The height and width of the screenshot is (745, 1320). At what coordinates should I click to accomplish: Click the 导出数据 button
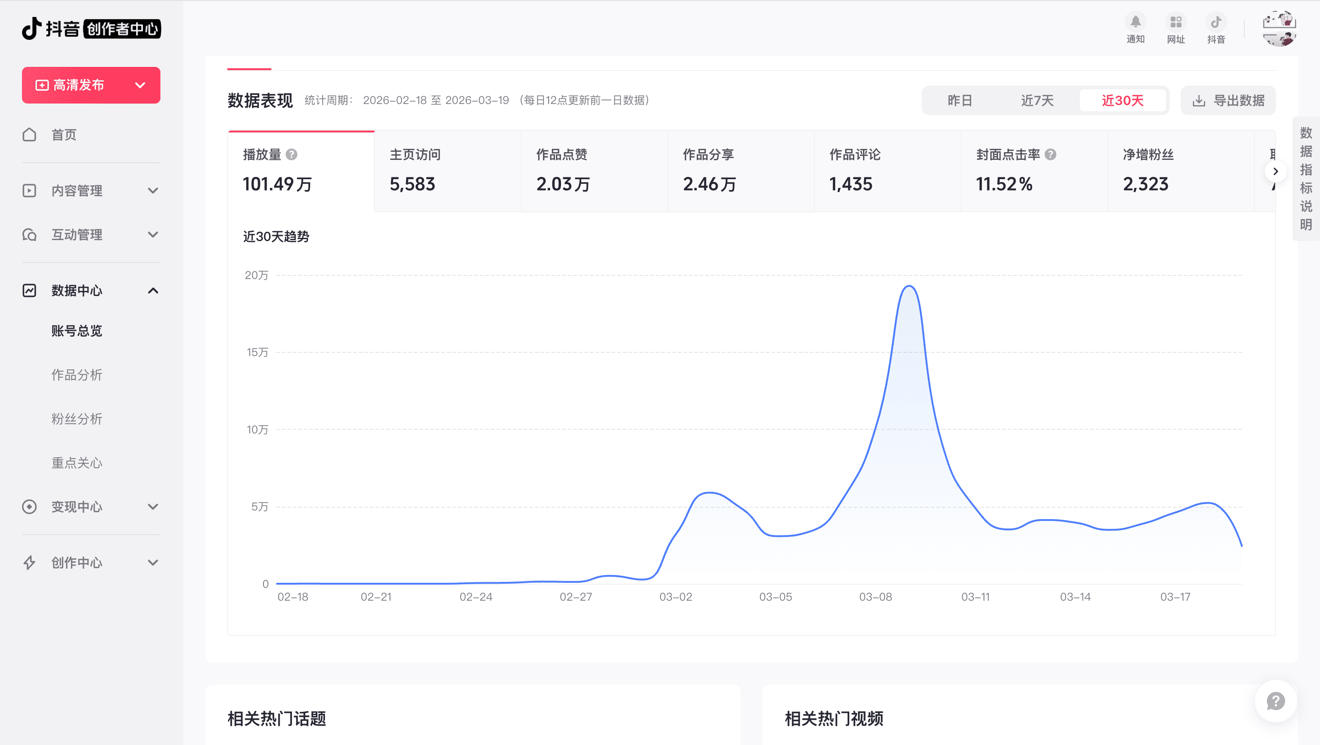point(1228,100)
